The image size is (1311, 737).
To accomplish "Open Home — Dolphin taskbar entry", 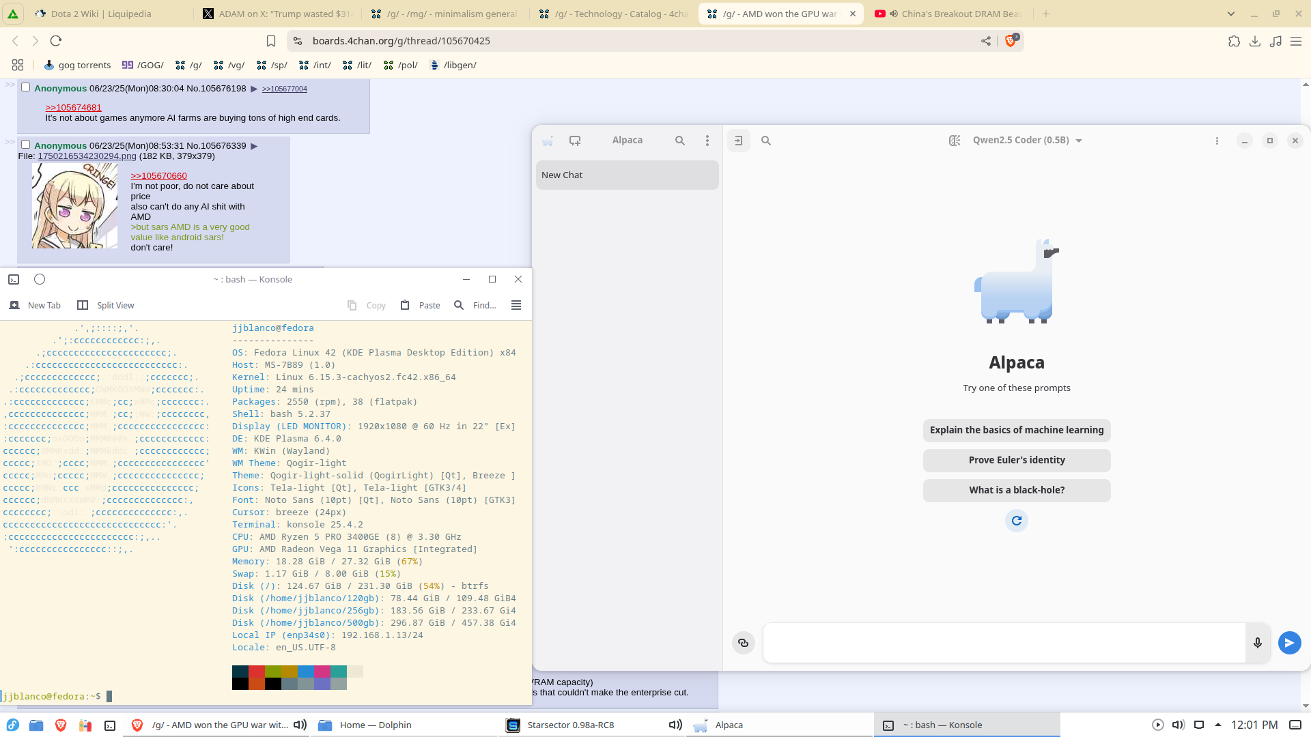I will pyautogui.click(x=404, y=725).
